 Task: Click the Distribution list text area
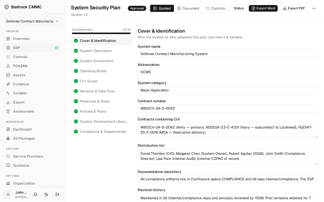(228, 157)
